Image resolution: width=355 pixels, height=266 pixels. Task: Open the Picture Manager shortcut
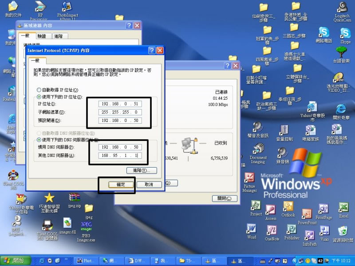coord(249,183)
